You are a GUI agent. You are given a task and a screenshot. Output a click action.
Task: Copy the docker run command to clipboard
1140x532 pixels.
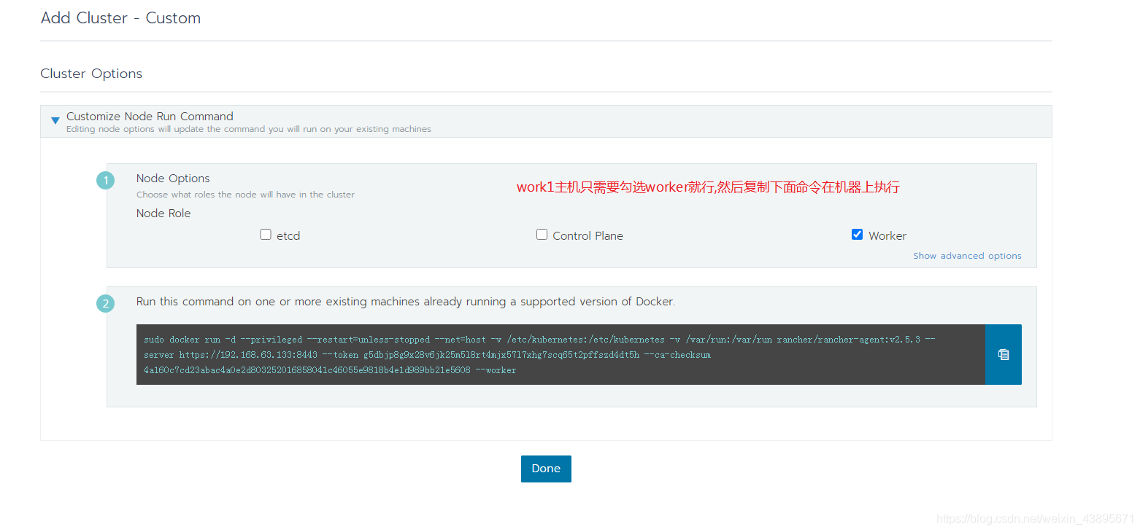click(1003, 354)
